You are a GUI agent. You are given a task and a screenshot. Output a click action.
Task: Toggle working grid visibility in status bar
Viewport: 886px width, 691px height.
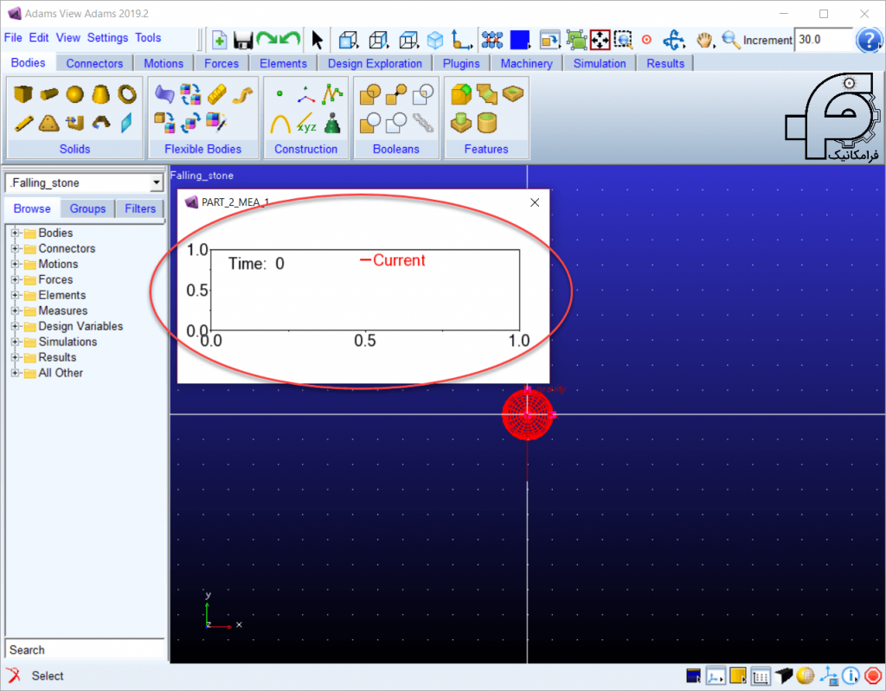point(761,675)
